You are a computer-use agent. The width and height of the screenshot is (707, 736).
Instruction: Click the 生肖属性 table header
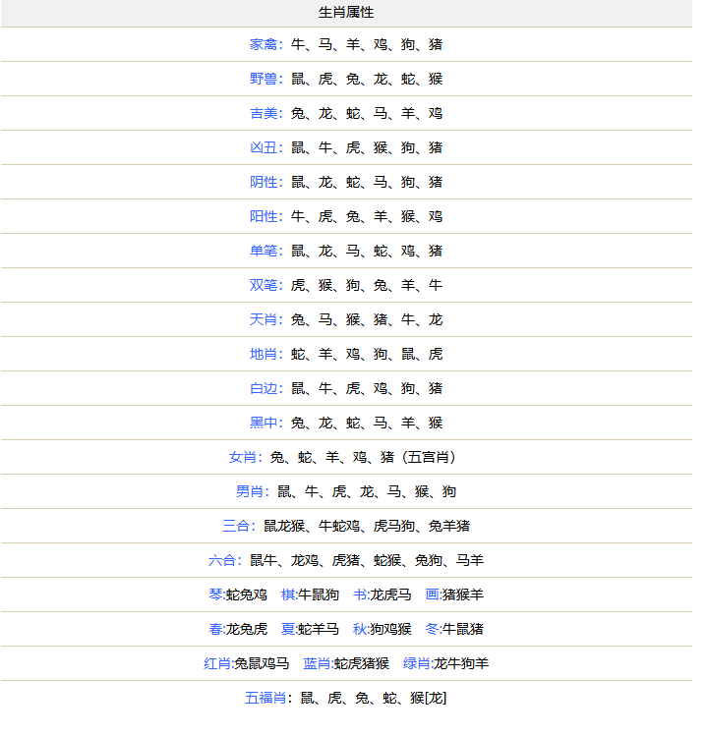click(x=346, y=13)
